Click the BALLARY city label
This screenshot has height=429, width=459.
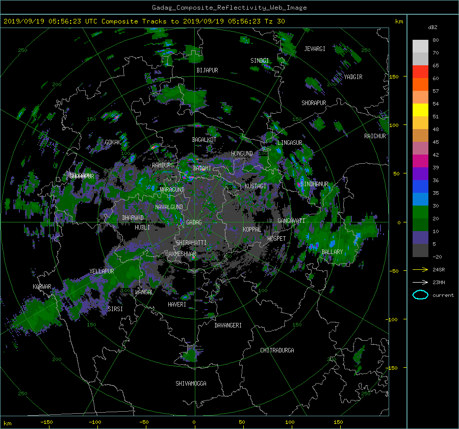[x=332, y=252]
